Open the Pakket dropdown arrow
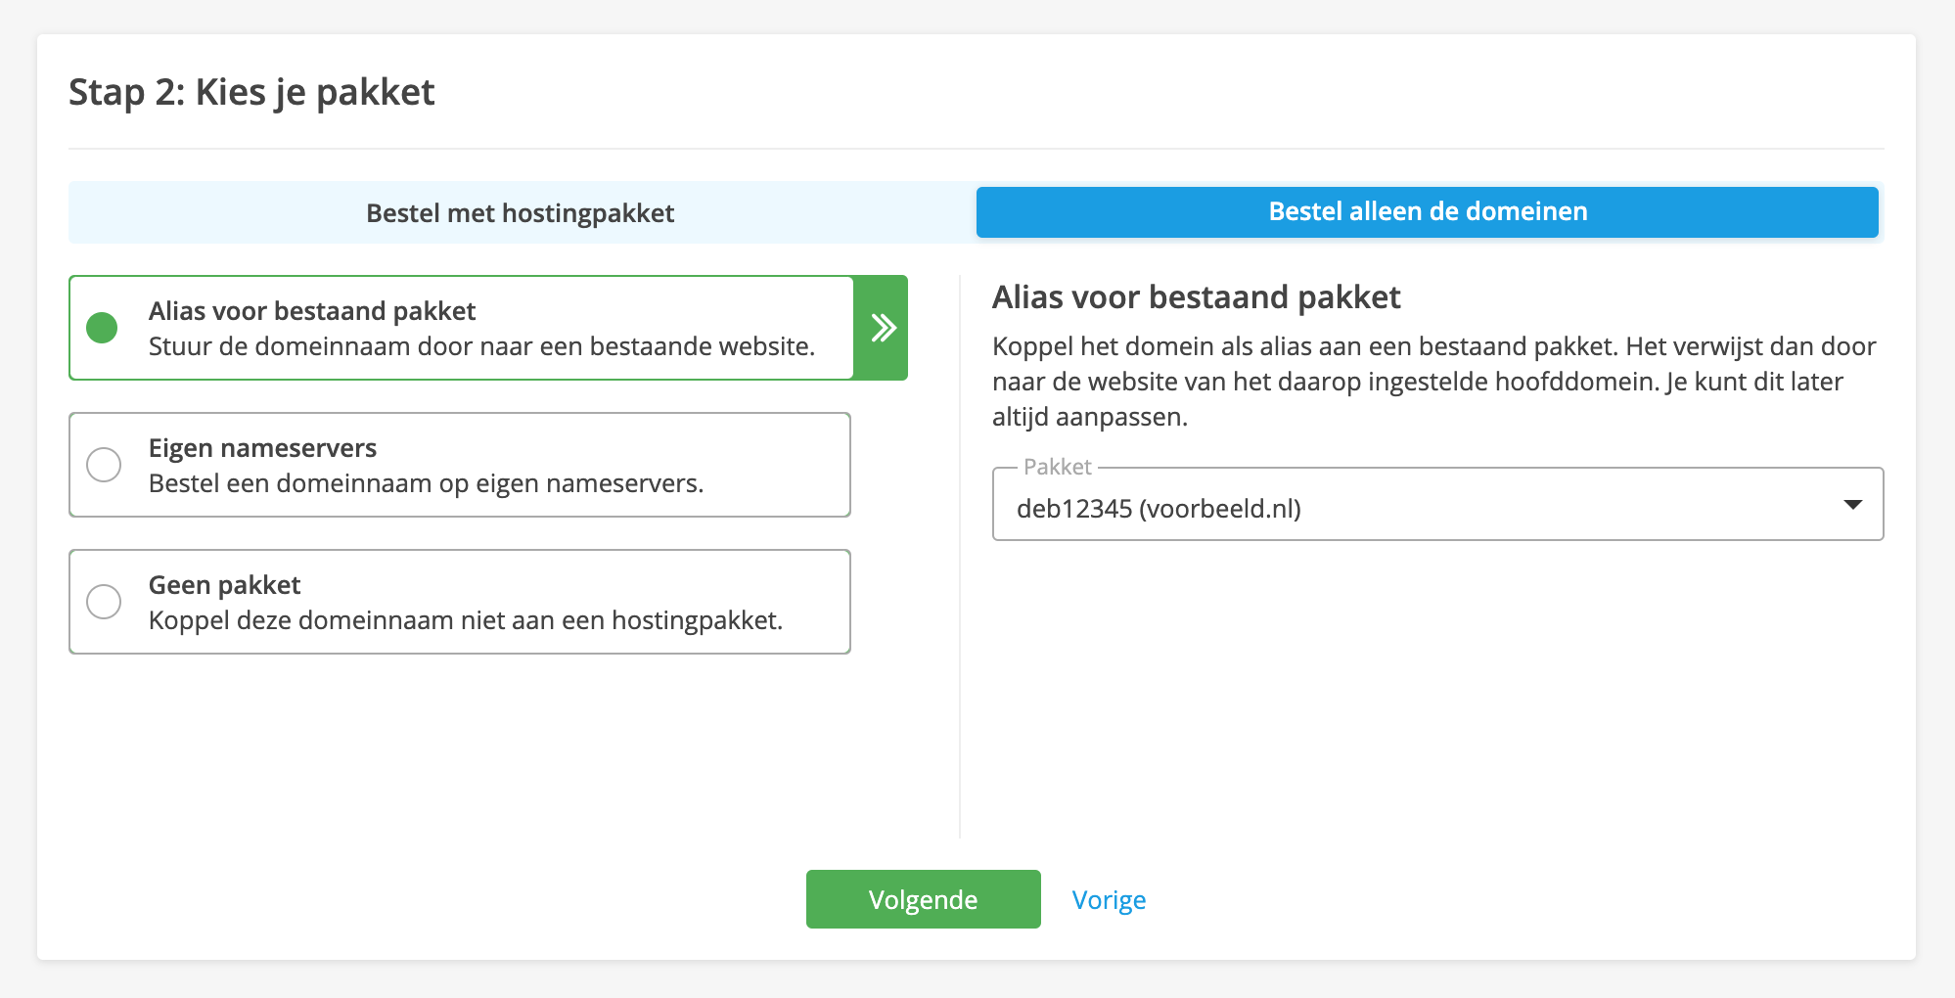The height and width of the screenshot is (998, 1955). point(1852,505)
